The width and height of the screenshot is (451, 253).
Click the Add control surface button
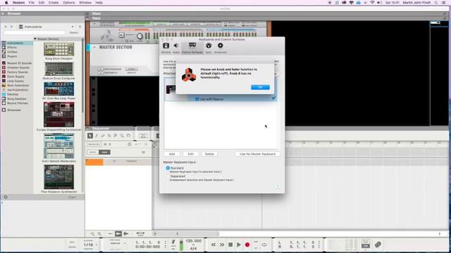(172, 154)
